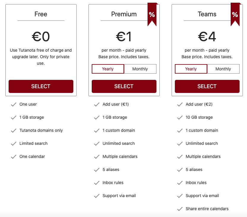
Task: Click checkmark beside 10 GB storage
Action: click(x=180, y=118)
